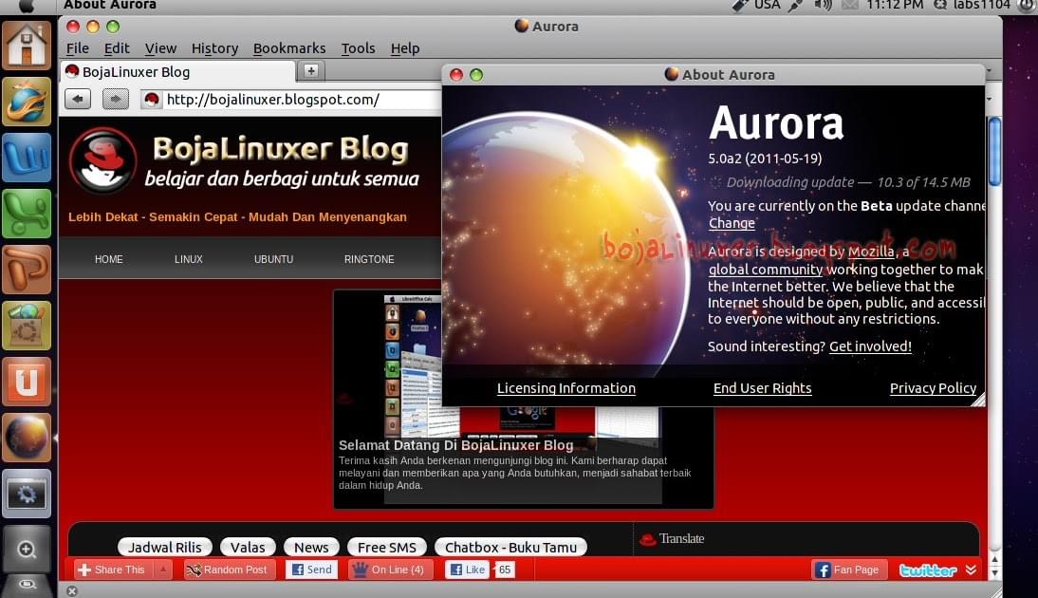This screenshot has height=598, width=1038.
Task: Select the BojaLinuxer Blog tab
Action: click(177, 71)
